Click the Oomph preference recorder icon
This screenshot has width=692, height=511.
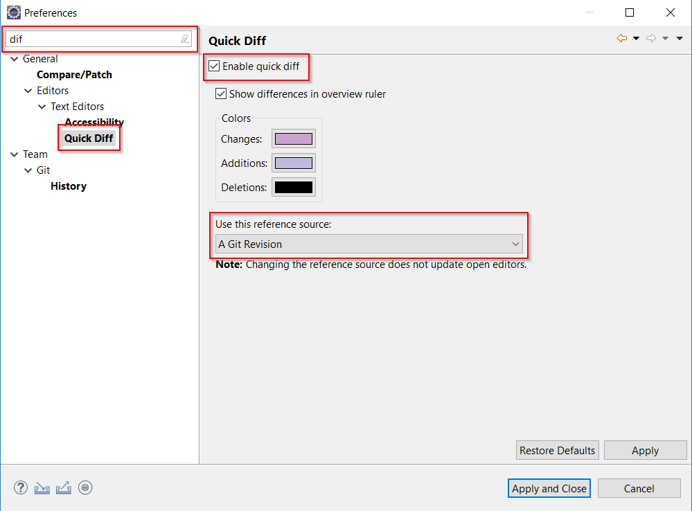point(85,487)
